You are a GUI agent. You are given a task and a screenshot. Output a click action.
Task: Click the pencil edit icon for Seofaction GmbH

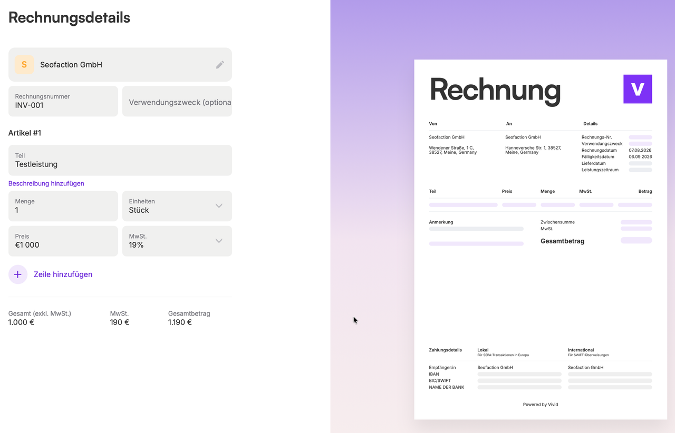[220, 65]
